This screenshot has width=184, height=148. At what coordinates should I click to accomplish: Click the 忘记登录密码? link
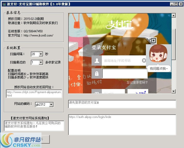[137, 83]
